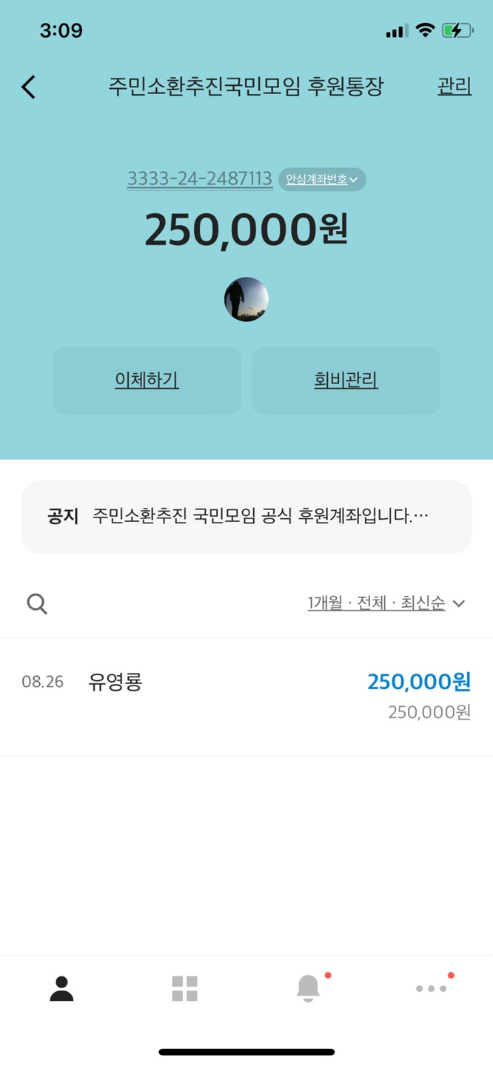This screenshot has height=1066, width=493.
Task: Tap the 250,000원 balance amount
Action: point(246,229)
